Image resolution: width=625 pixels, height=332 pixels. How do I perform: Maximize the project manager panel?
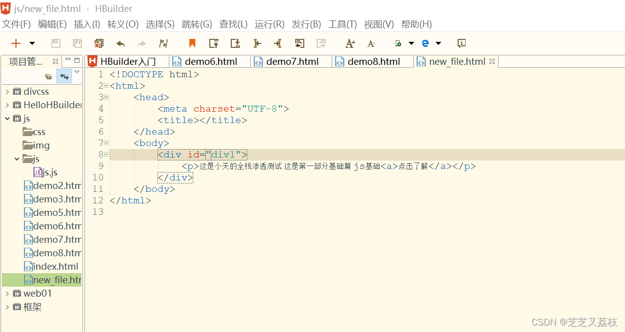point(77,60)
